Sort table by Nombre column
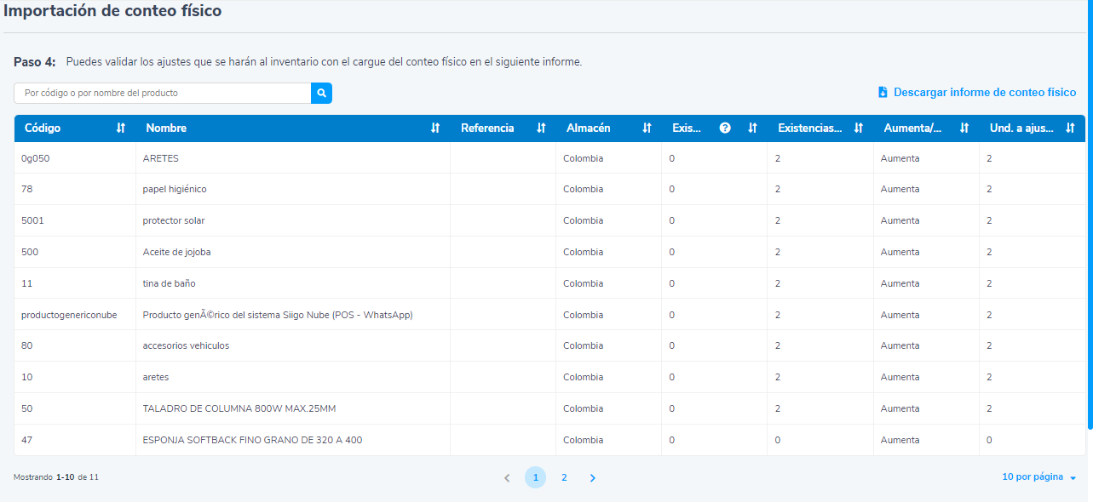This screenshot has width=1093, height=502. tap(435, 128)
